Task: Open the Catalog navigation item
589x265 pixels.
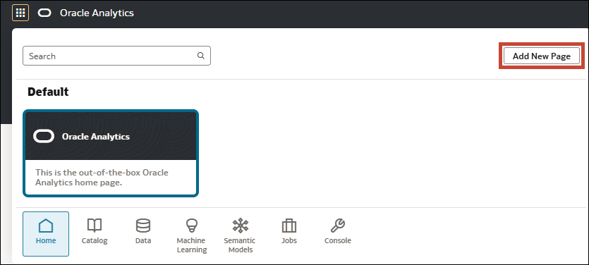Action: pyautogui.click(x=95, y=232)
